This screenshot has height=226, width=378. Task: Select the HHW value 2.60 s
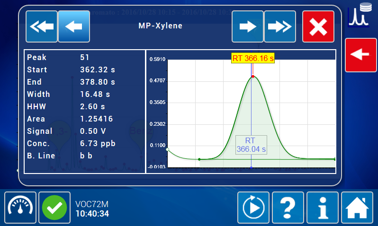(x=92, y=106)
